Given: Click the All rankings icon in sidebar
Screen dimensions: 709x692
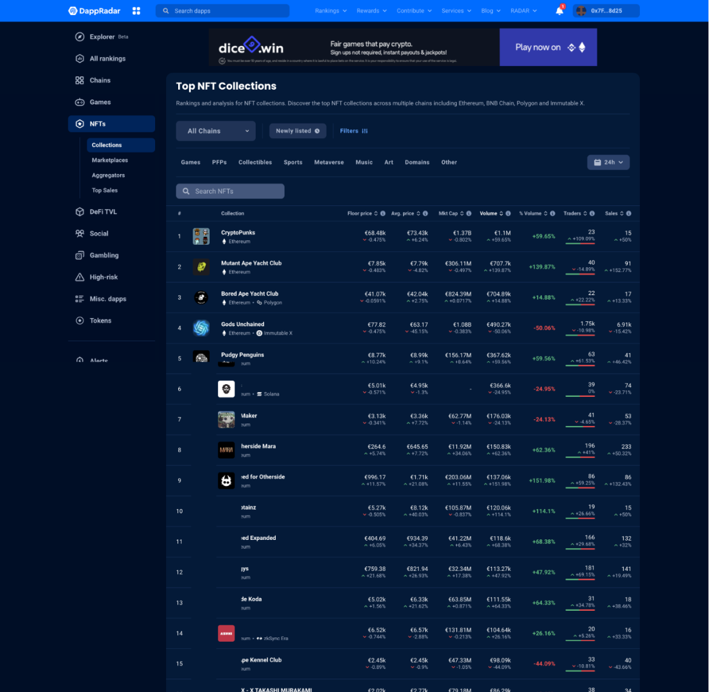Looking at the screenshot, I should tap(79, 58).
